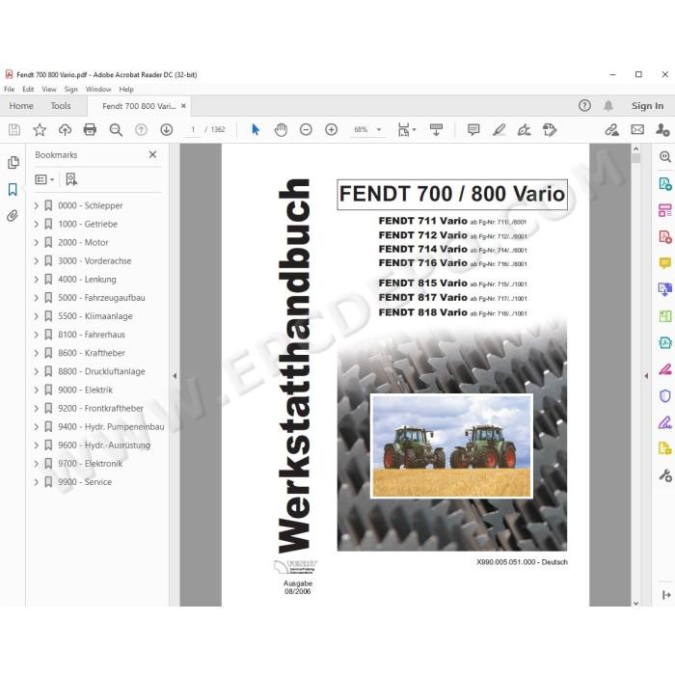Viewport: 675px width, 675px height.
Task: Send the file by email envelope icon
Action: point(637,129)
